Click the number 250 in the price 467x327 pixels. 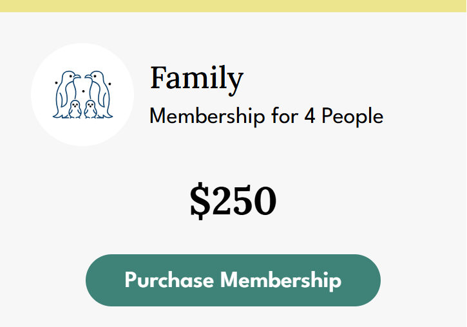pyautogui.click(x=245, y=201)
